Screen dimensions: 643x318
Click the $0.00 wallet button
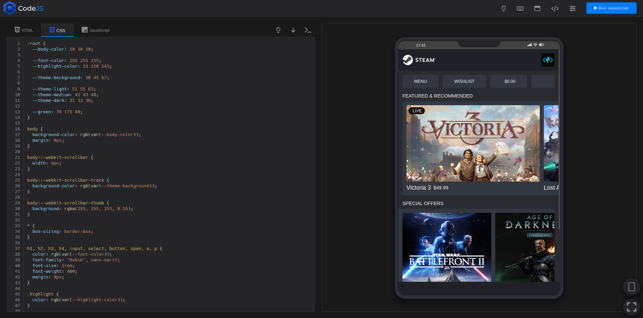point(508,81)
